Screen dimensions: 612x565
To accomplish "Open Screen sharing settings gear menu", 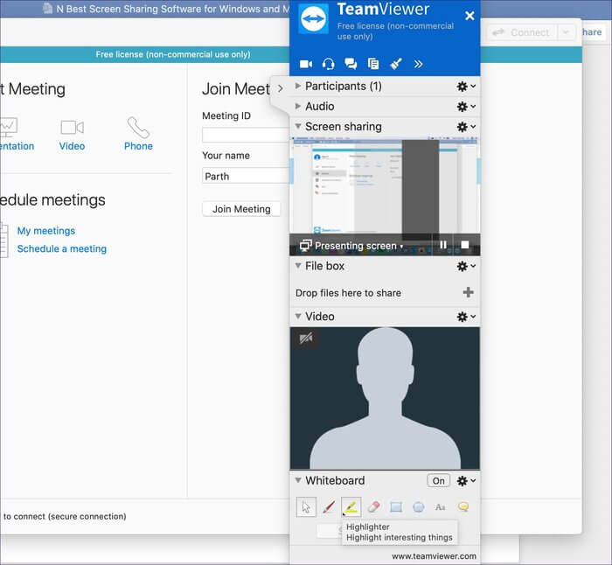I will [x=466, y=127].
